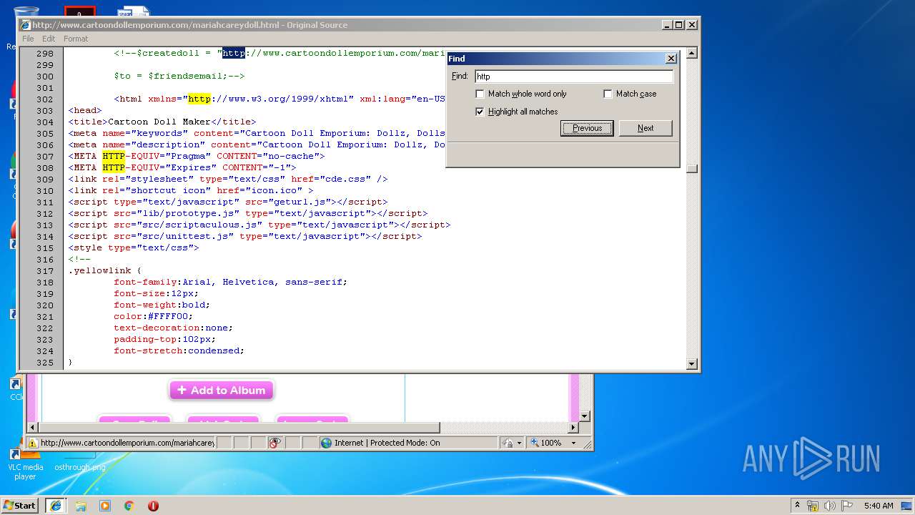
Task: Click Internet Protected Mode On status text
Action: [x=387, y=443]
